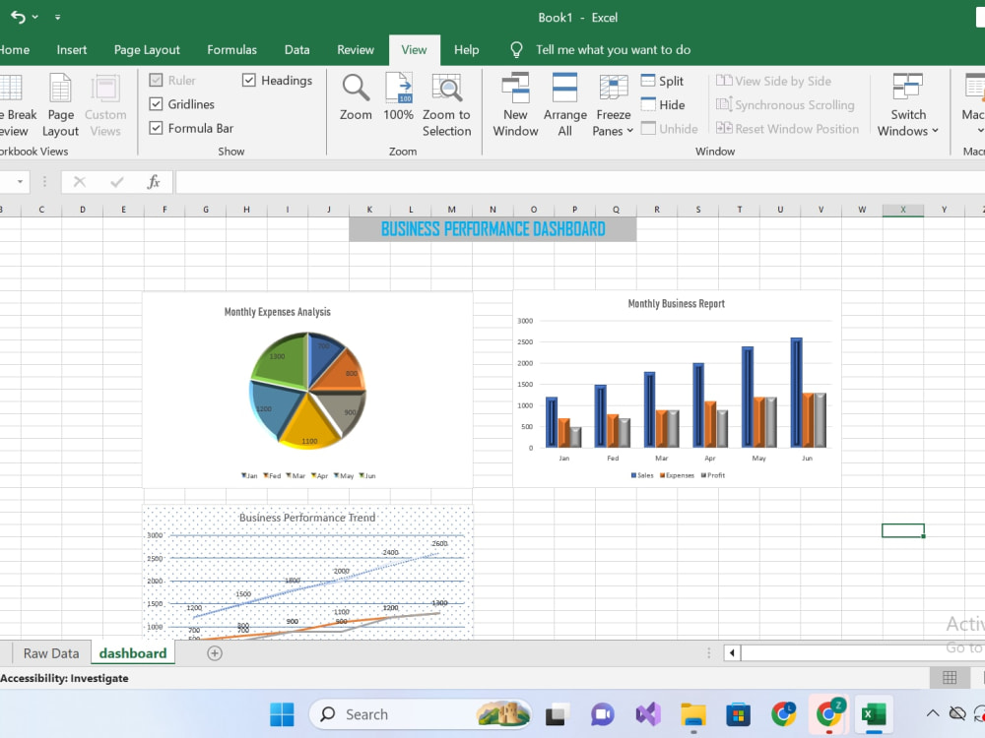The image size is (985, 738).
Task: Open the Formulas tab
Action: [x=231, y=49]
